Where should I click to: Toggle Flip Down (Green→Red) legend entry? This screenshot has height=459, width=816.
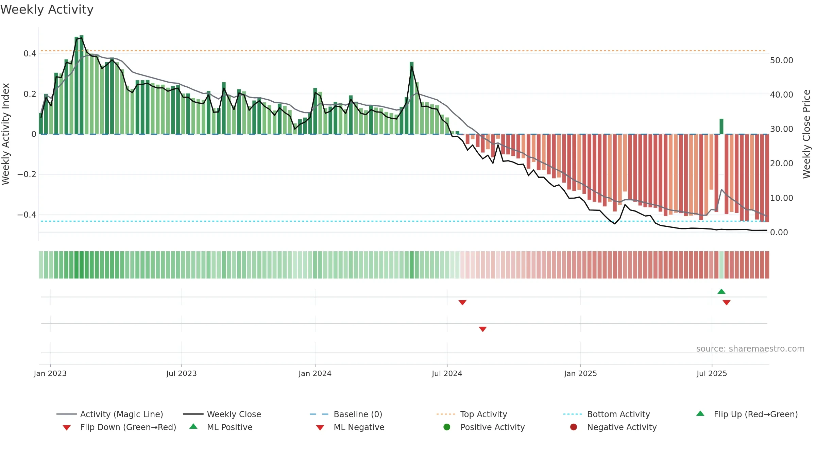(119, 427)
